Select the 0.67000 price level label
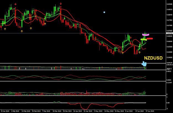Viewport: 173px width, 113px height. (x=169, y=31)
